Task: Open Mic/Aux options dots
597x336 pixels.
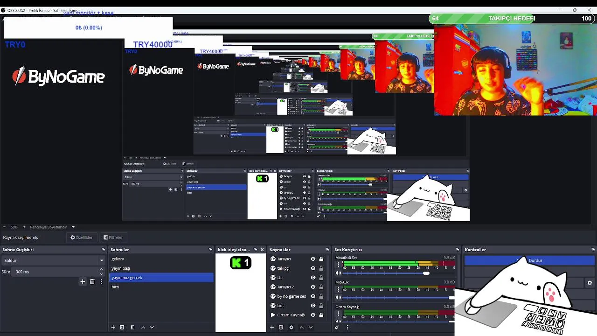Action: [x=339, y=289]
